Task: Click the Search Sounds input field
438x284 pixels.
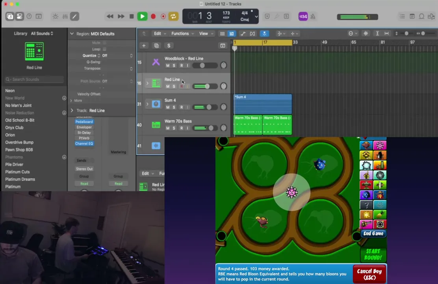Action: pos(34,79)
